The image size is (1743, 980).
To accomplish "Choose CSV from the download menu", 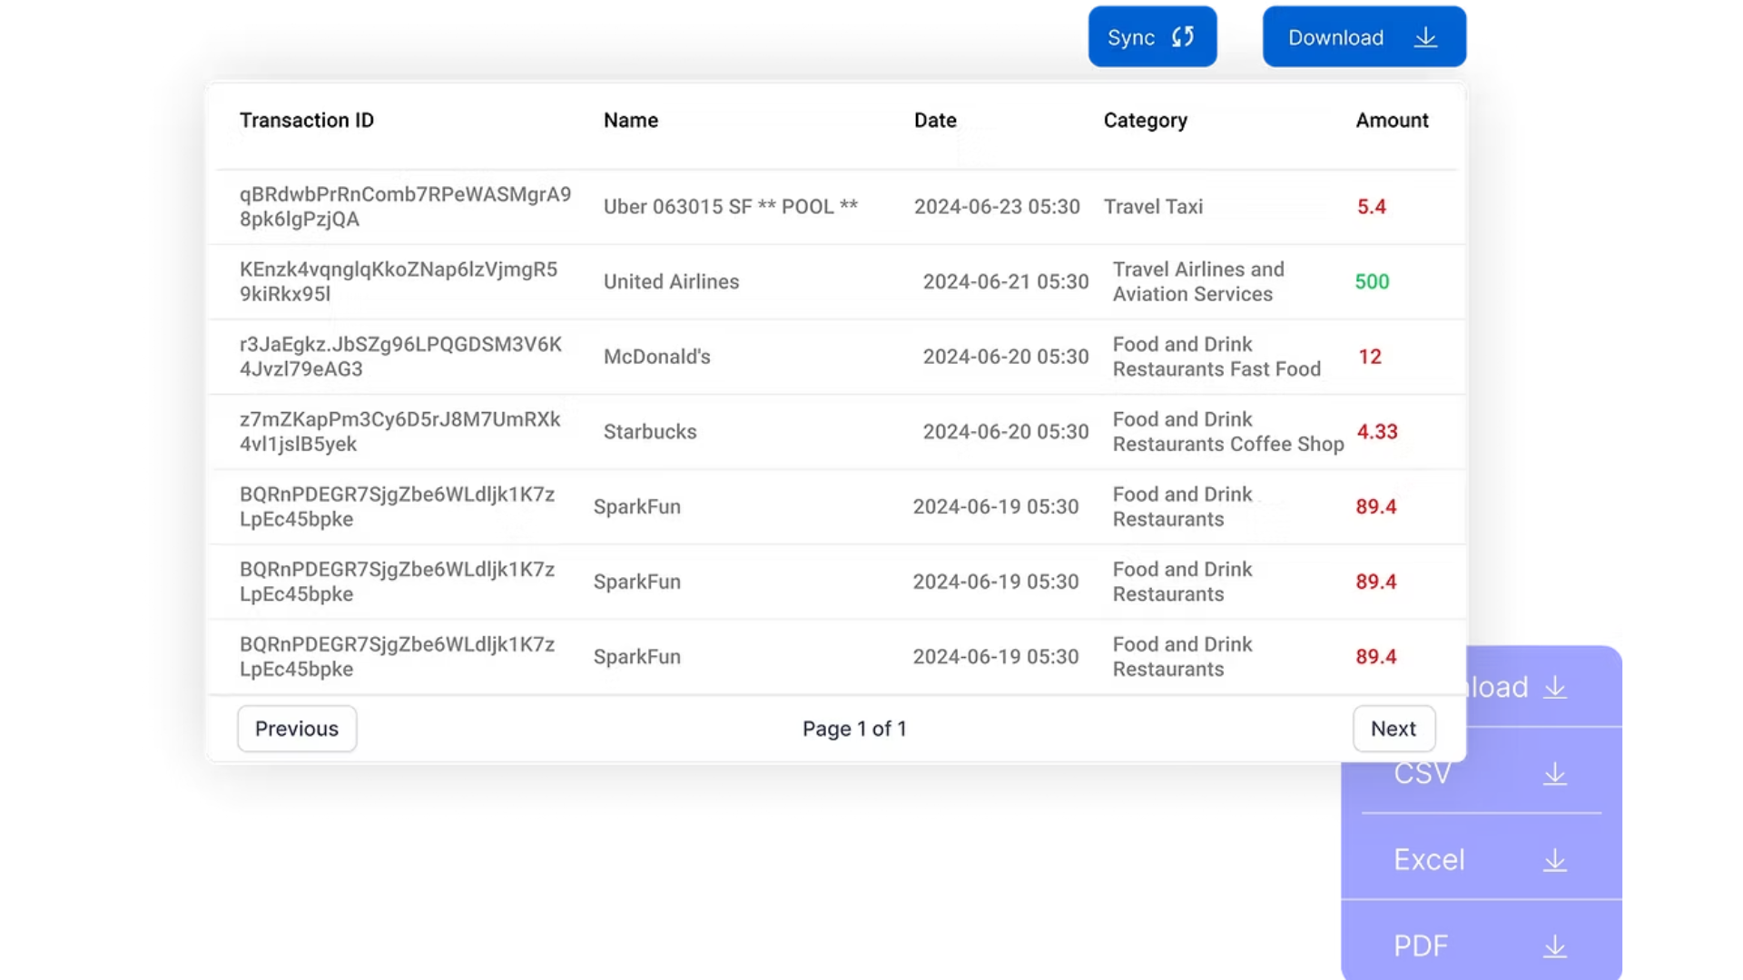I will (x=1423, y=774).
